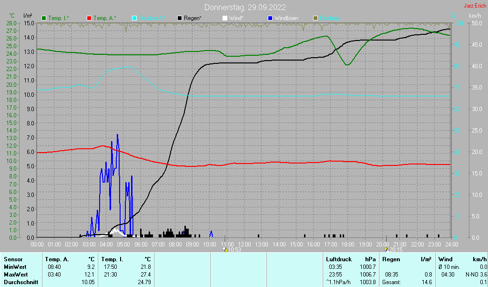488x287 pixels.
Task: Click the Durchschnitt row header
Action: tap(21, 282)
